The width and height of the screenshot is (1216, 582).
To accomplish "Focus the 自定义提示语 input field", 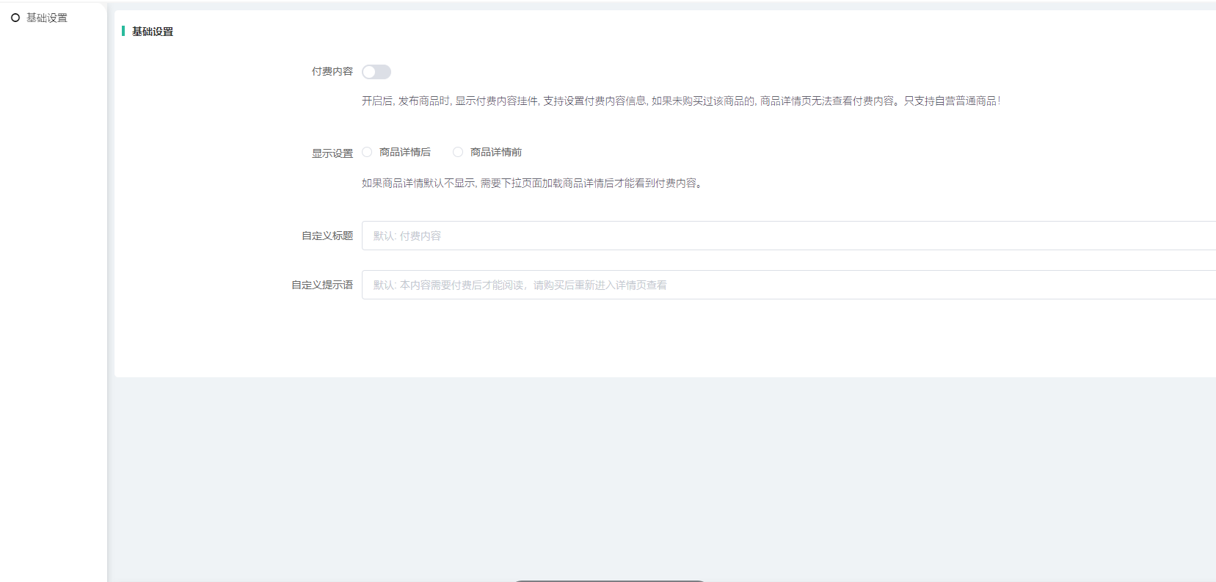I will [785, 285].
